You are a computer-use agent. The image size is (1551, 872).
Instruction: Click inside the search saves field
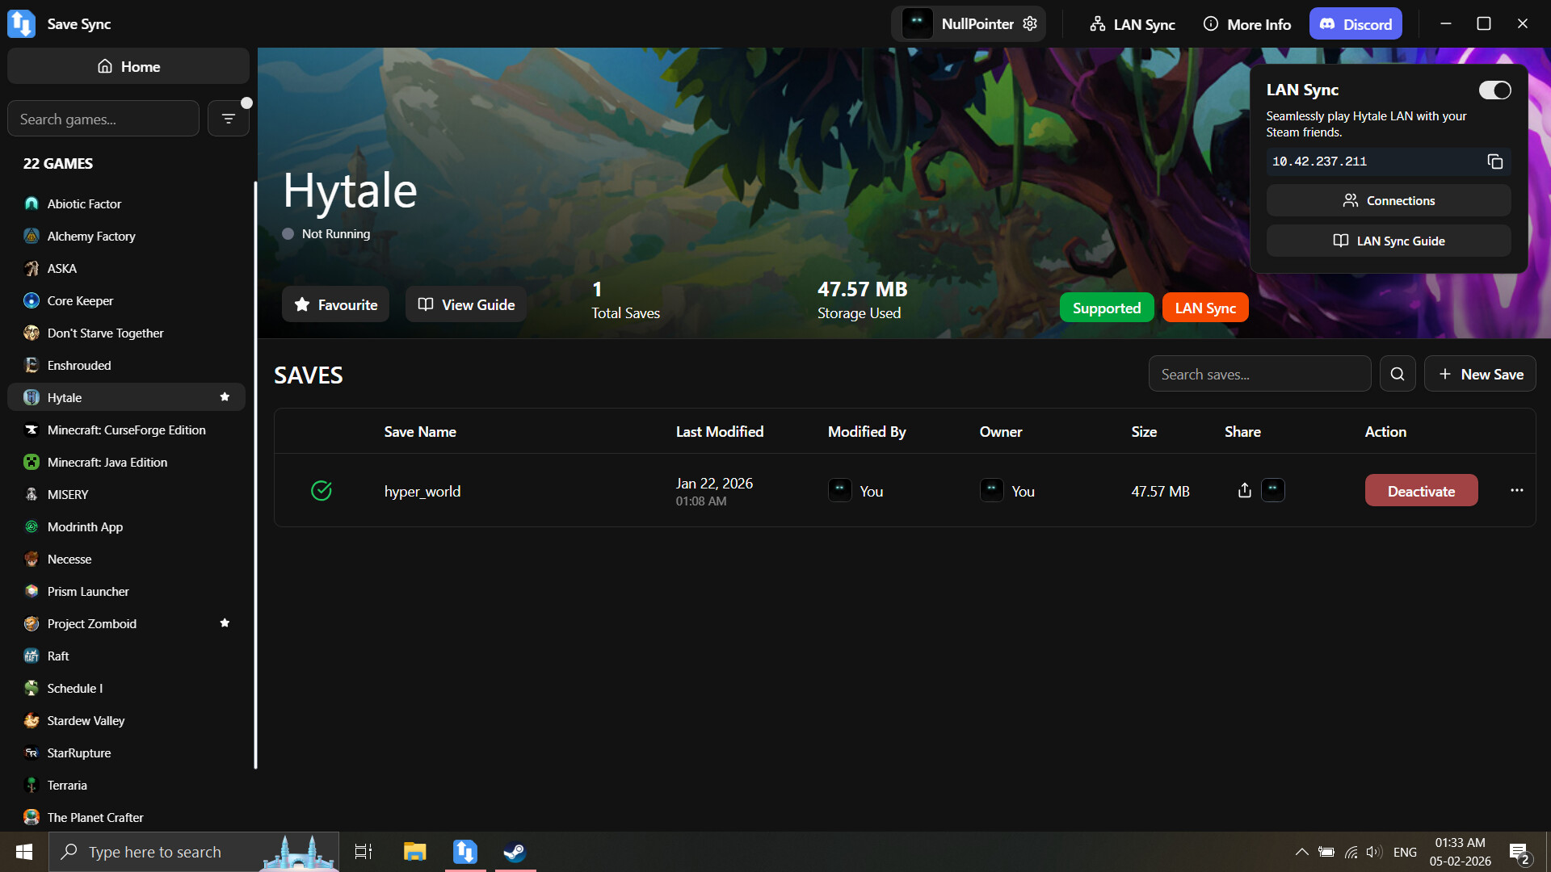click(1259, 373)
